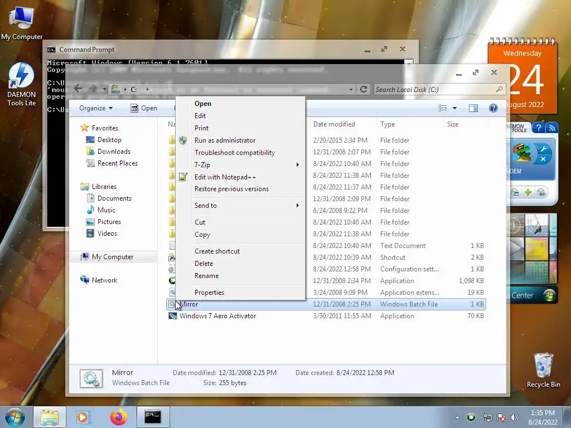Select Cut from the context menu
The height and width of the screenshot is (428, 571).
click(x=240, y=222)
